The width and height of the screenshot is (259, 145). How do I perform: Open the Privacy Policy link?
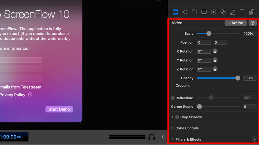click(12, 95)
